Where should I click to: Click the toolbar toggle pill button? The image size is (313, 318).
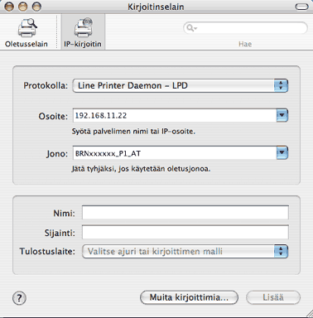301,7
